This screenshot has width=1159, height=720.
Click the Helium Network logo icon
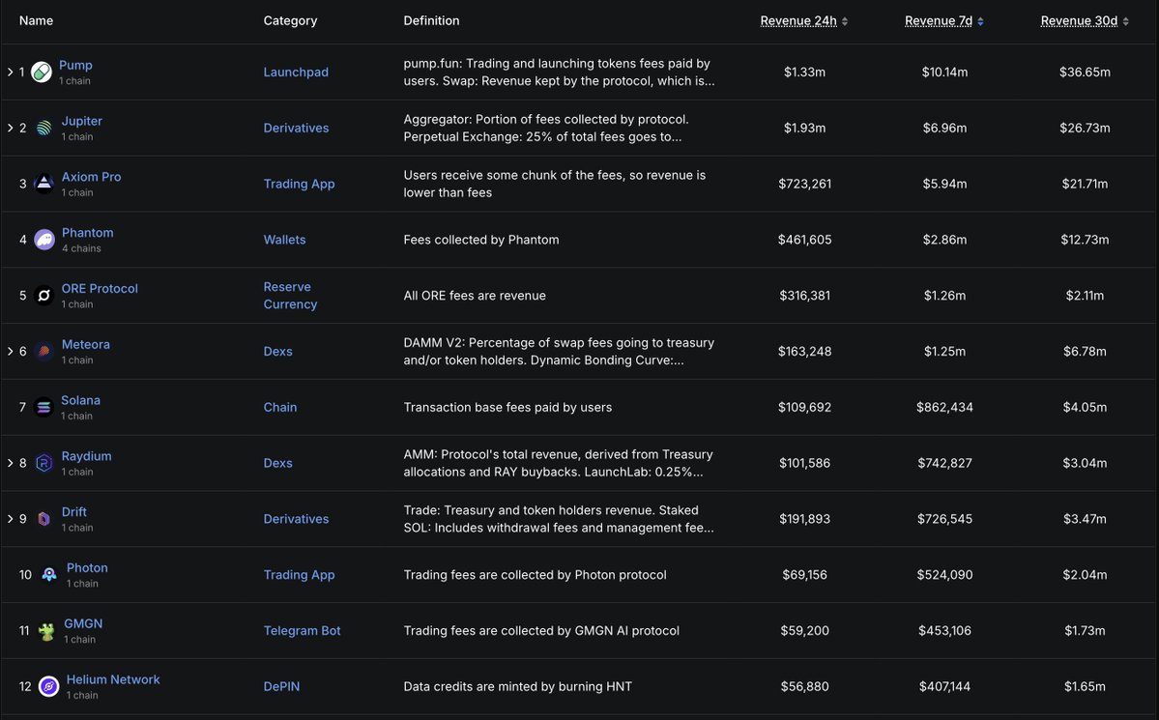point(48,687)
